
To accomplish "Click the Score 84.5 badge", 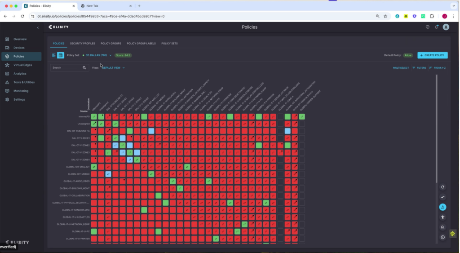I will 123,55.
